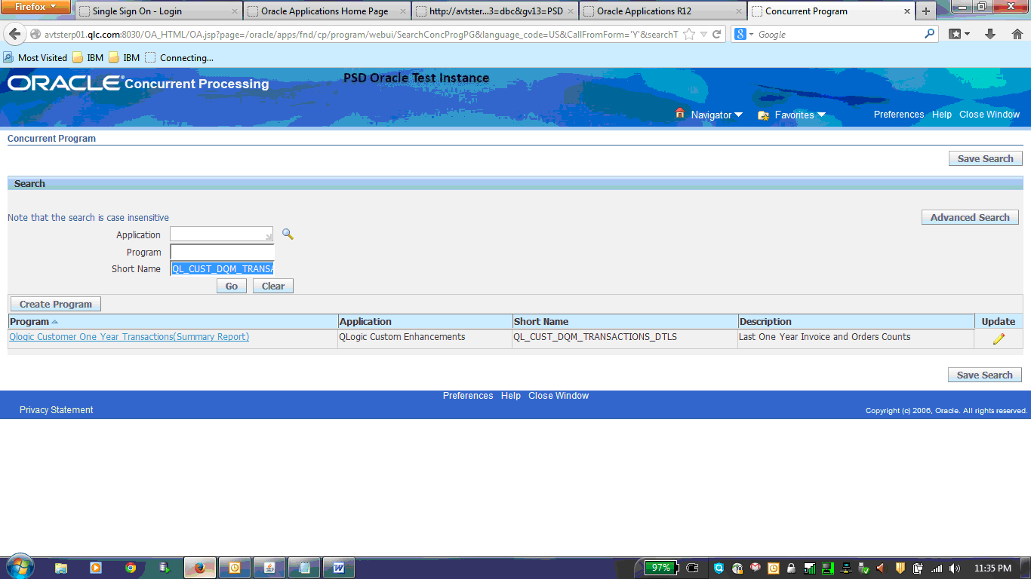Reload the page with the refresh icon
Screen dimensions: 1031x579
716,35
